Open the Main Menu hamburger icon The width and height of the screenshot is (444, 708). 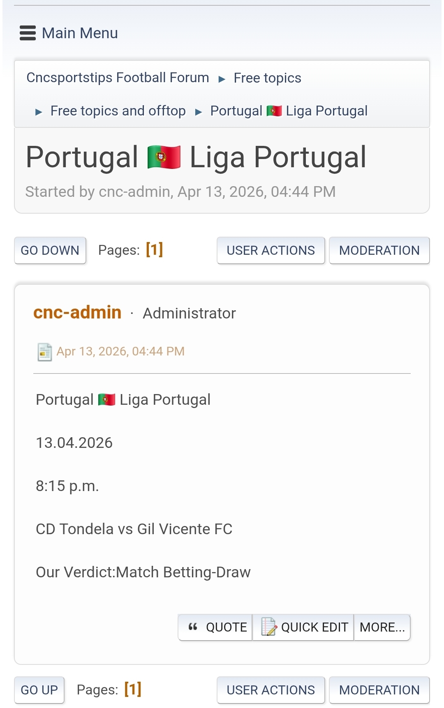[x=28, y=33]
